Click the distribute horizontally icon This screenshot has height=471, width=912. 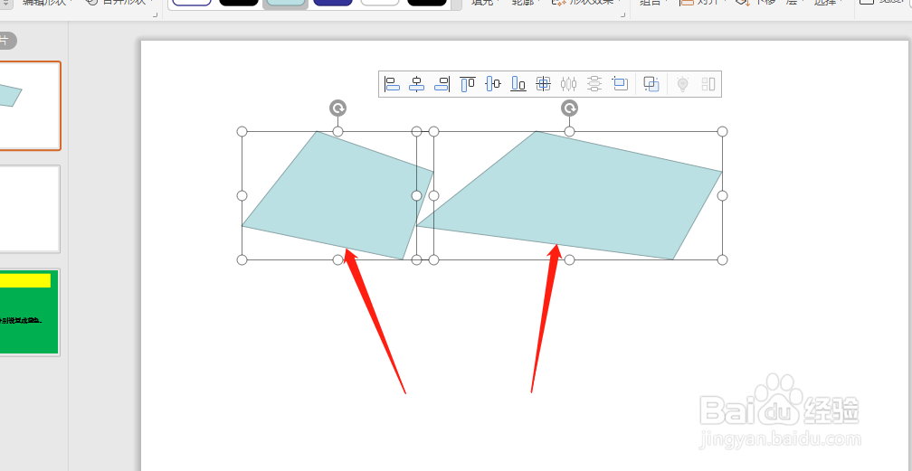(x=568, y=84)
